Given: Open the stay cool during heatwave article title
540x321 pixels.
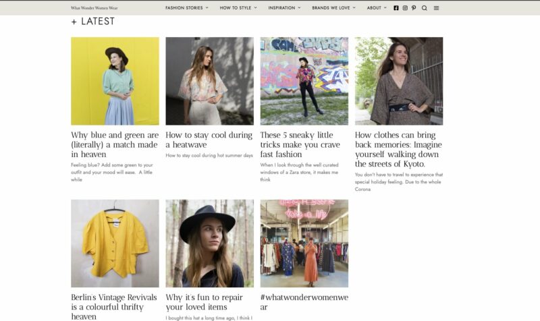Looking at the screenshot, I should (209, 140).
